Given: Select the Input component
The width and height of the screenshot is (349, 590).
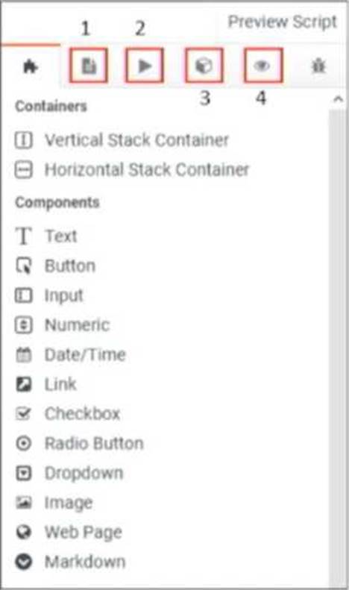Looking at the screenshot, I should coord(49,295).
